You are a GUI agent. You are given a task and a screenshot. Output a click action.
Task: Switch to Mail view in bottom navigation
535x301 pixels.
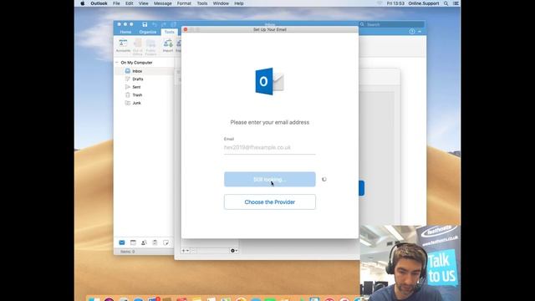tap(122, 242)
